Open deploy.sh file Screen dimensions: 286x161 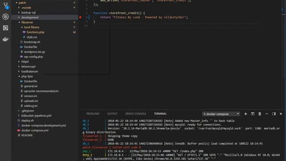(x=27, y=121)
